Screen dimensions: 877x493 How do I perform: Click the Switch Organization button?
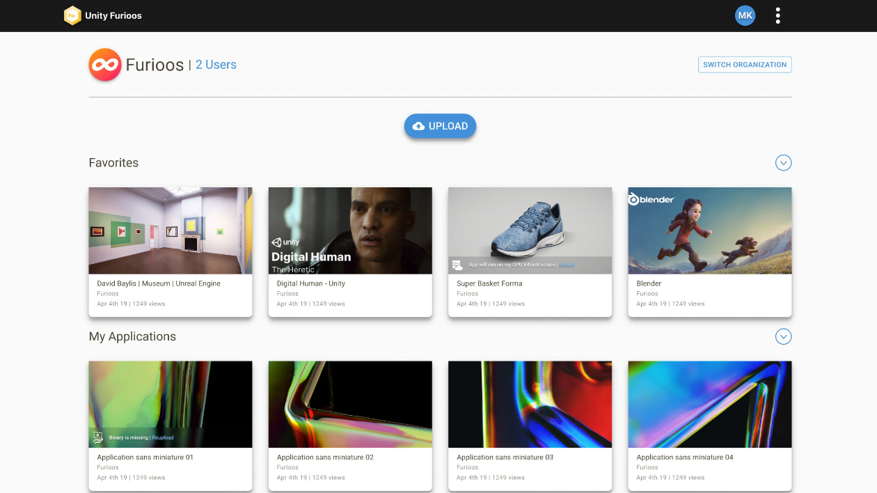[x=745, y=65]
